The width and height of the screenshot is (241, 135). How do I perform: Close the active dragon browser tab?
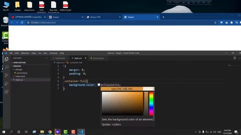pos(157,17)
